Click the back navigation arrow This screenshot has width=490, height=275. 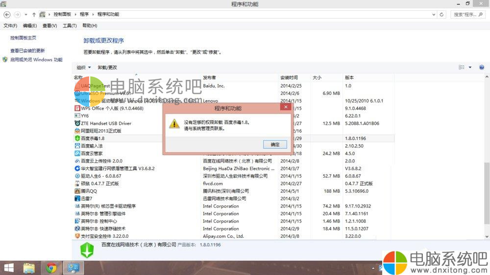click(x=7, y=14)
